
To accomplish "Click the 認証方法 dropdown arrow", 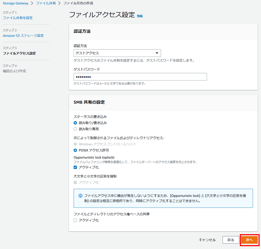I will [157, 53].
